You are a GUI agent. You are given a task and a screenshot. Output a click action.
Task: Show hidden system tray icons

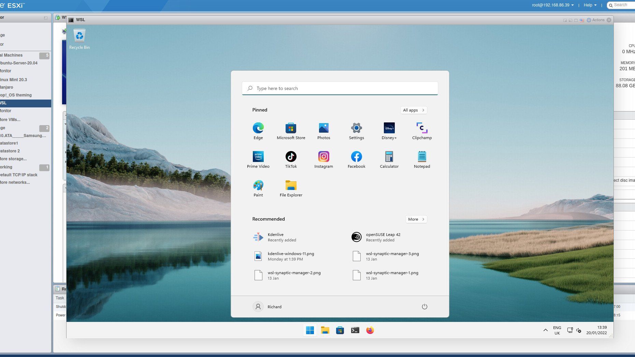tap(545, 330)
